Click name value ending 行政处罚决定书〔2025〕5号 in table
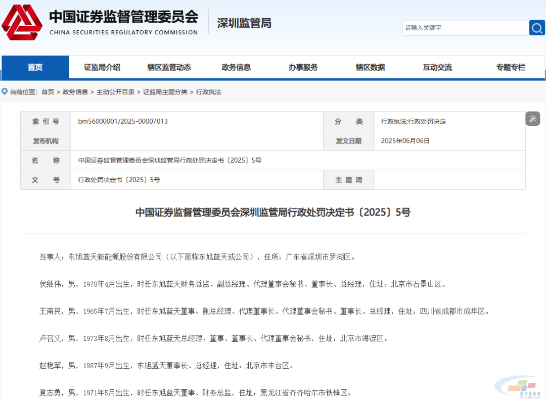 tap(169, 160)
